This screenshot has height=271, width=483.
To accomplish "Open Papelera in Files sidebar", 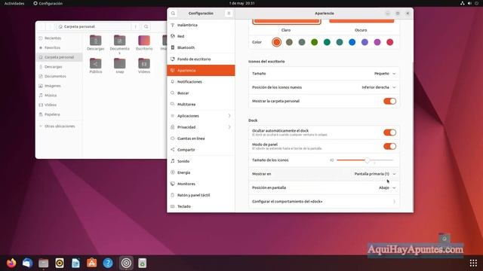I will pyautogui.click(x=59, y=114).
